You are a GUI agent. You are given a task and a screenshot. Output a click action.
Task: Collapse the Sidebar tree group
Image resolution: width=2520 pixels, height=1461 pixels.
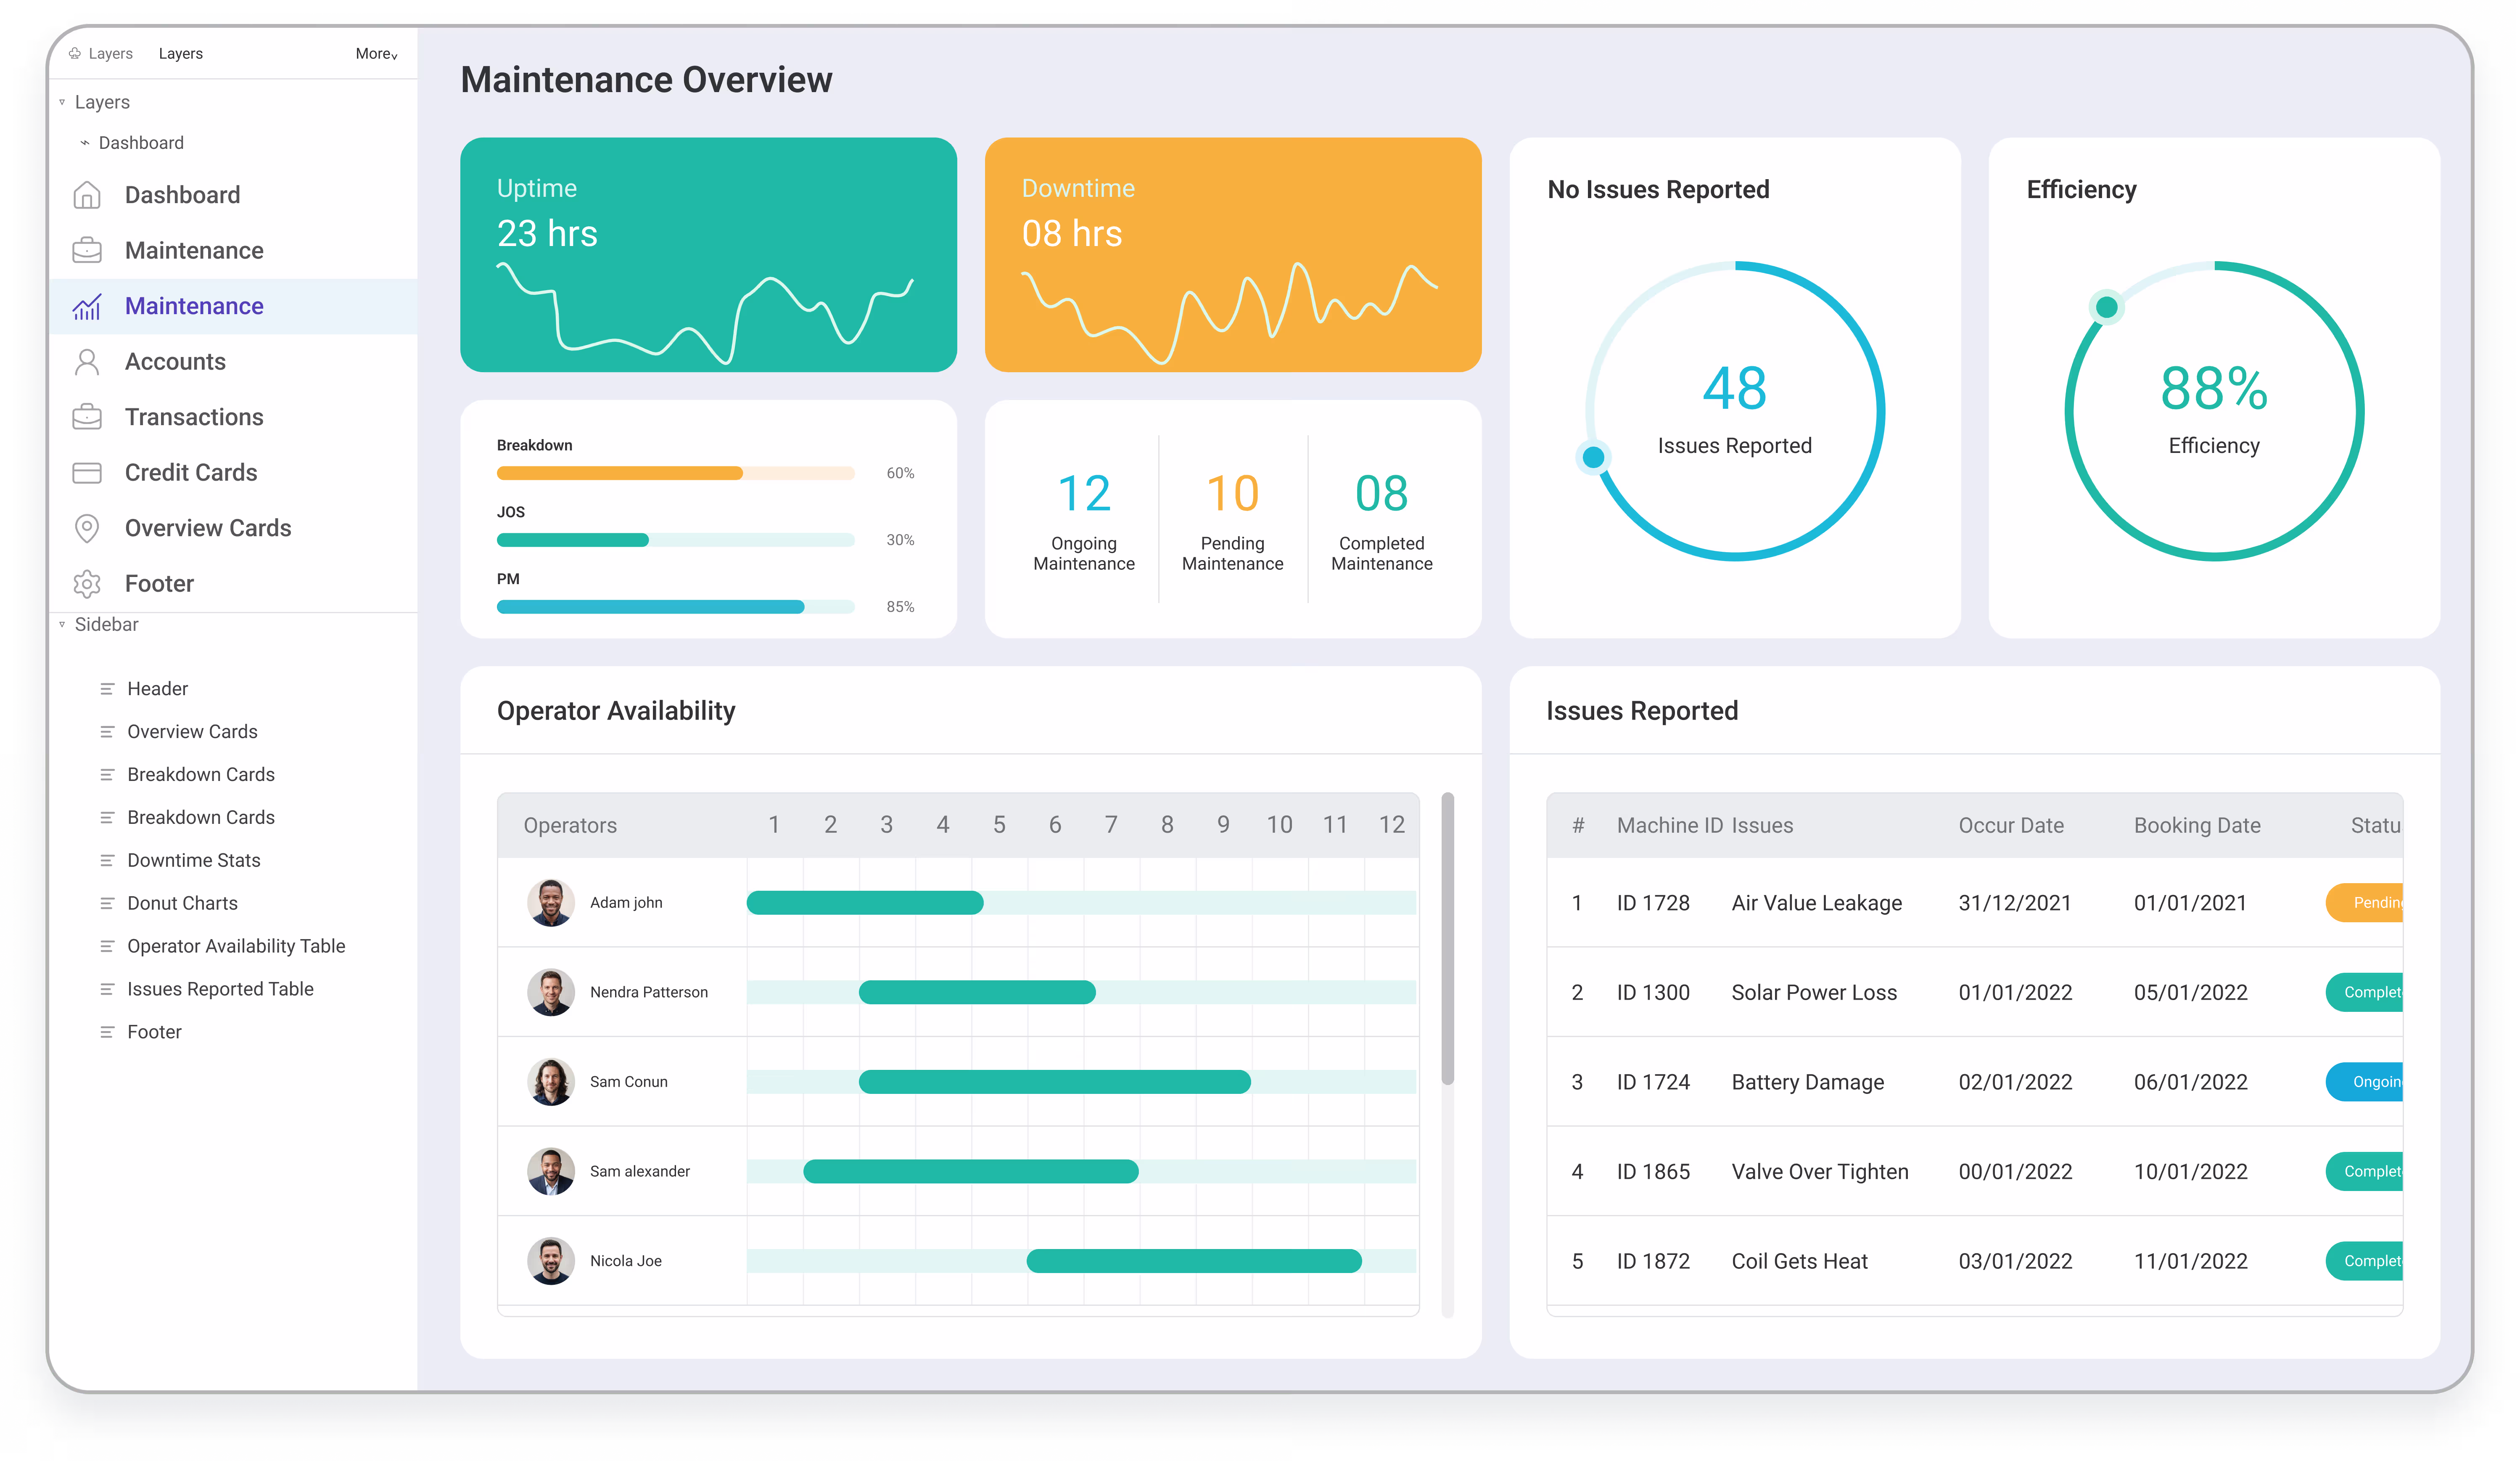tap(62, 624)
